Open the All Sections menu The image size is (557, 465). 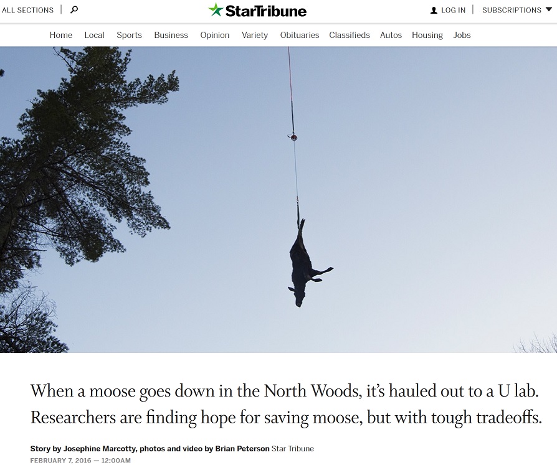click(x=27, y=11)
